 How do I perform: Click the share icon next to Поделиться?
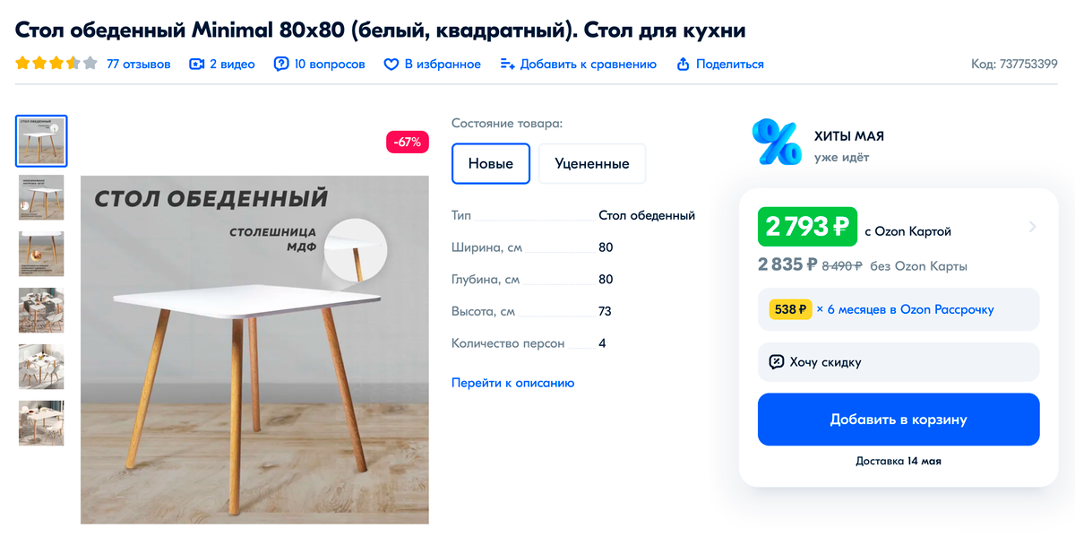click(x=684, y=65)
